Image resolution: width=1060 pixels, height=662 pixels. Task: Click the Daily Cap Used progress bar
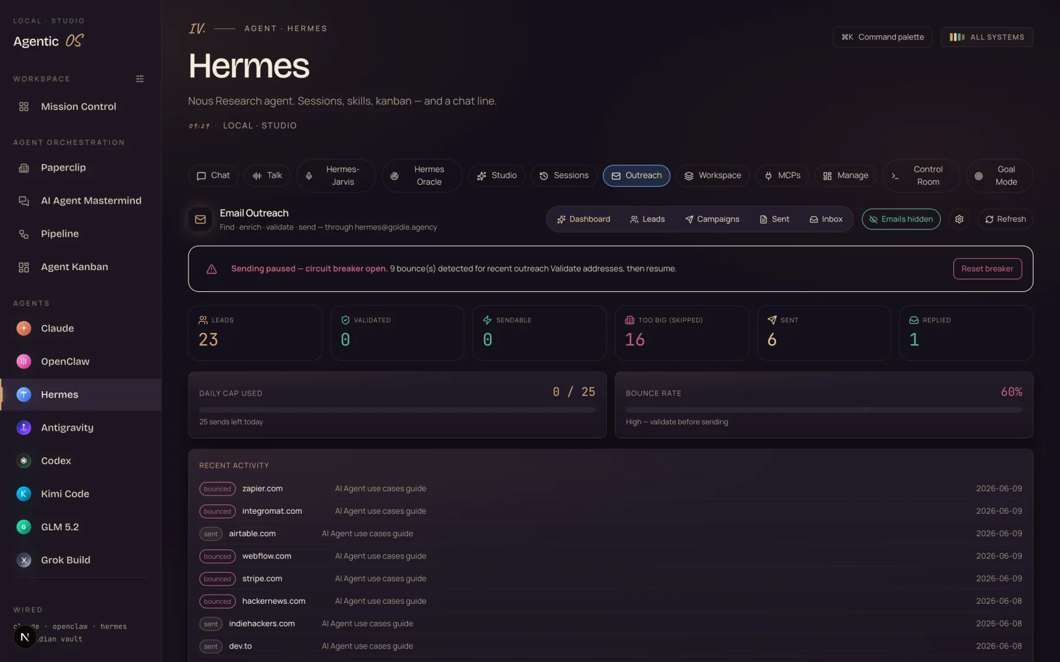(397, 410)
